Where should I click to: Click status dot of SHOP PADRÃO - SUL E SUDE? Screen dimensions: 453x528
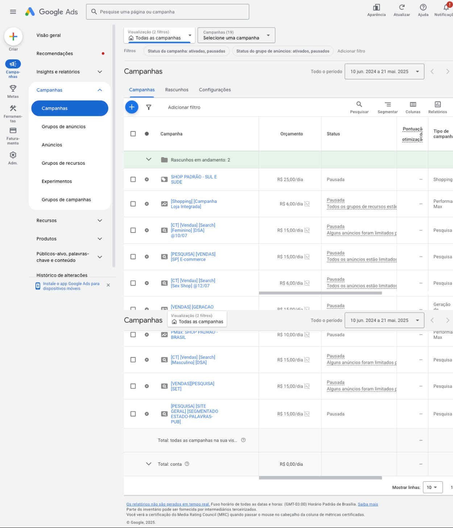pyautogui.click(x=147, y=179)
